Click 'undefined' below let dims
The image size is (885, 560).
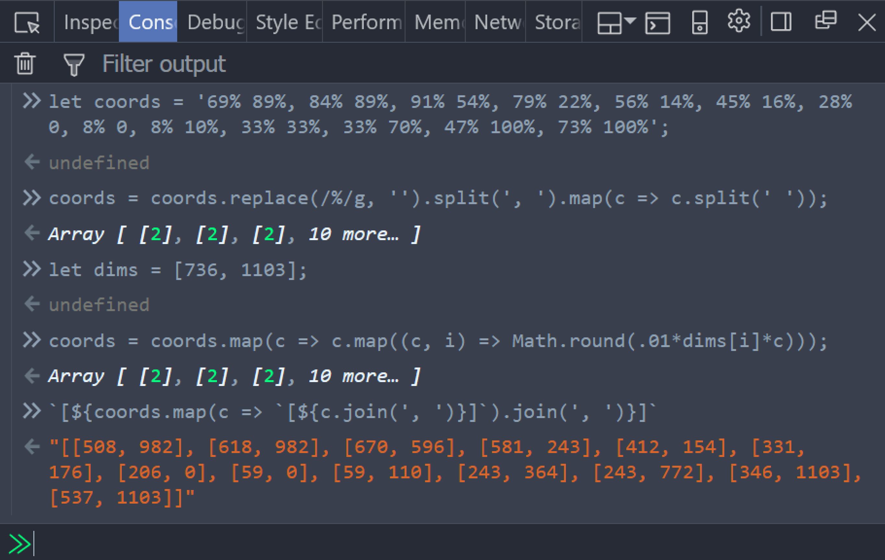point(99,305)
